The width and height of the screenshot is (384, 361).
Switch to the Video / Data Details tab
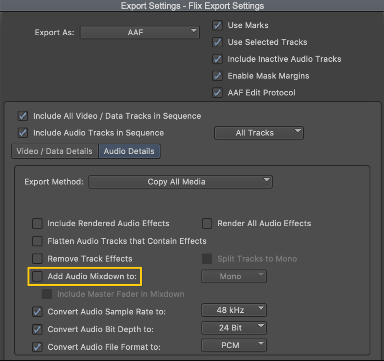point(55,151)
